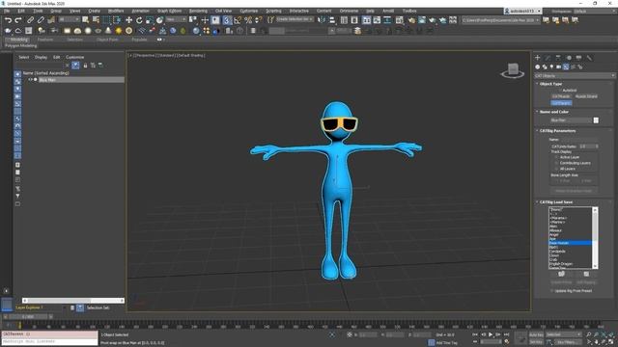Click the CATMuscle button
Viewport: 618px width, 347px height.
pos(561,96)
